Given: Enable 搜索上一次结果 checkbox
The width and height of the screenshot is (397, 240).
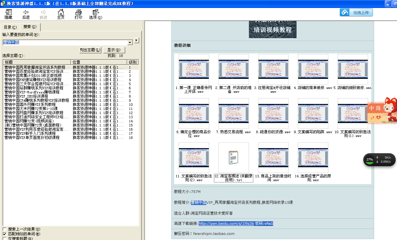Looking at the screenshot, I should (4, 229).
